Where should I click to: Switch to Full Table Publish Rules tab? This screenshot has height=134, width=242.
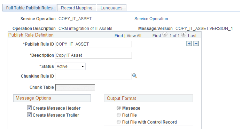[29, 8]
